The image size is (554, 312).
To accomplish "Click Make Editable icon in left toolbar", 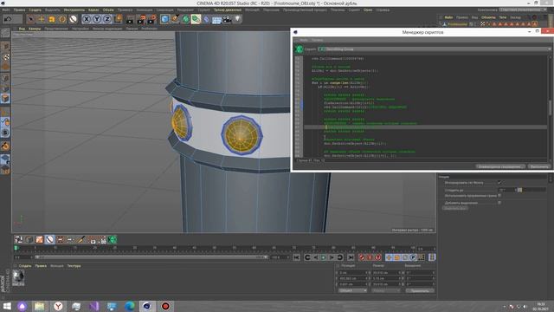I will 5,33.
